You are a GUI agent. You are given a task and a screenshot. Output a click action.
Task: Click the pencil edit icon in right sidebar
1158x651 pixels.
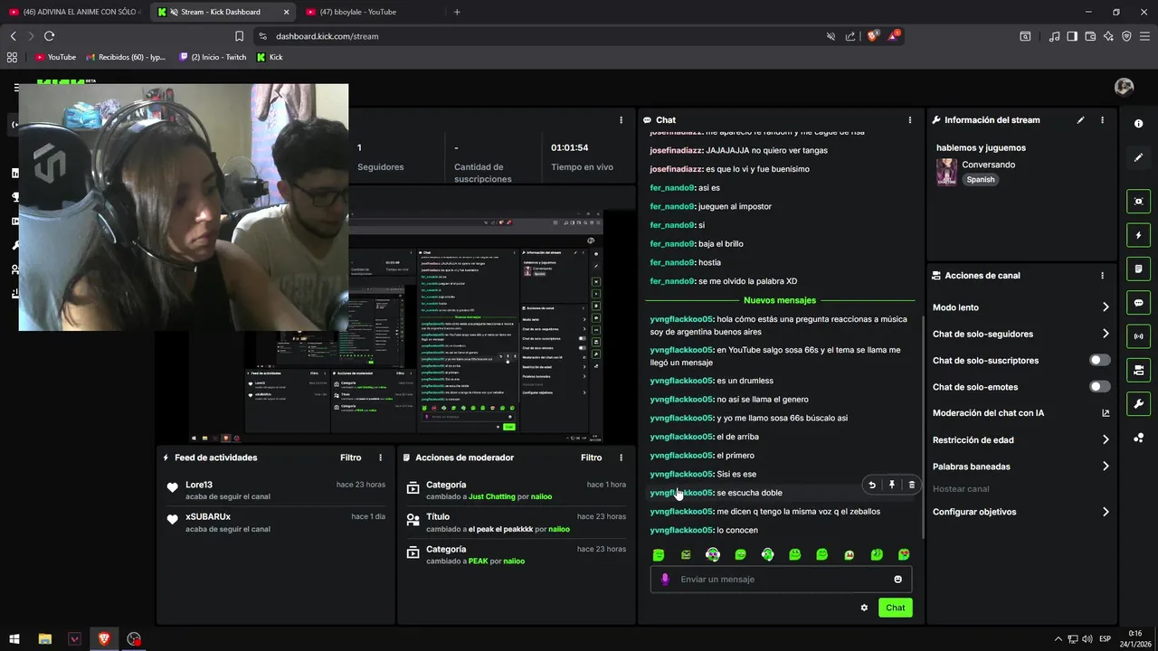[x=1138, y=157]
